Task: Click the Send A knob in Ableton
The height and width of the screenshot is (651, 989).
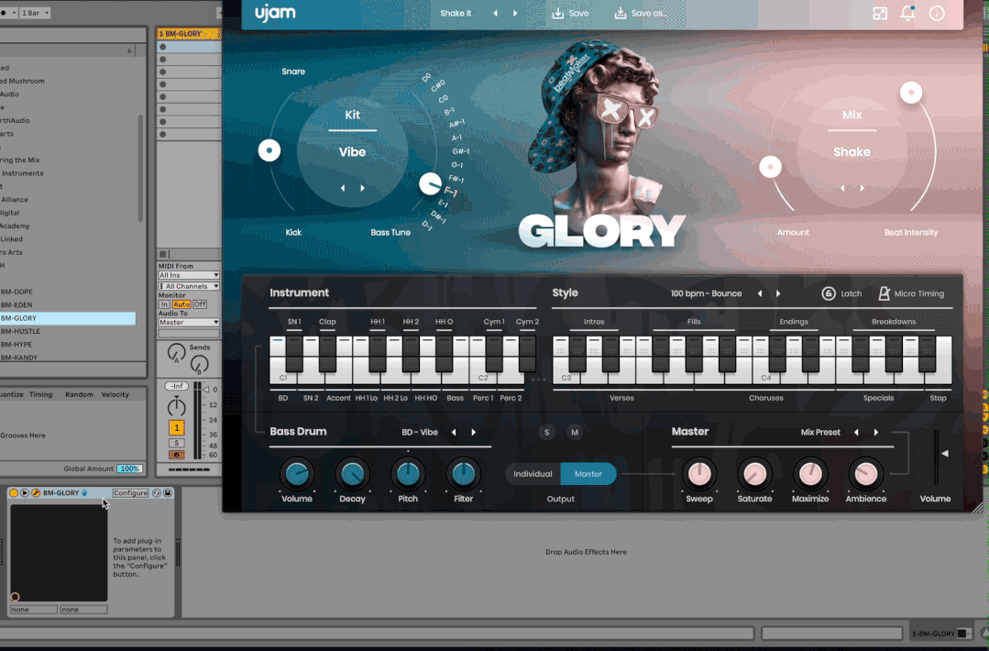Action: [176, 352]
